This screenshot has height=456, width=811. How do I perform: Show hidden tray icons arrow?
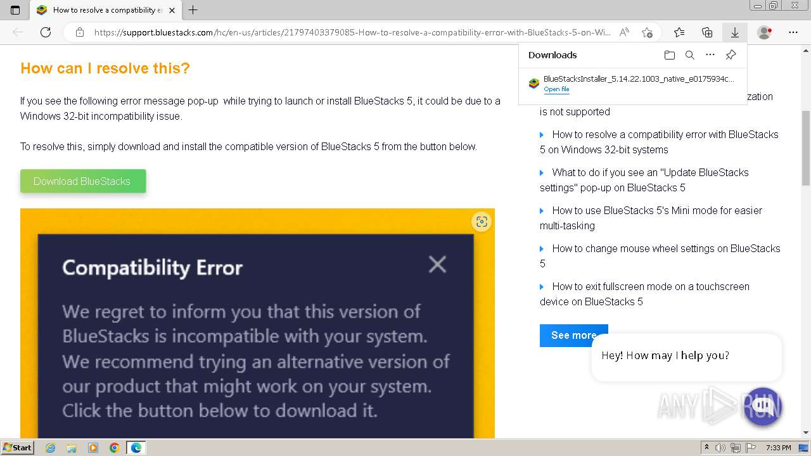click(x=706, y=448)
